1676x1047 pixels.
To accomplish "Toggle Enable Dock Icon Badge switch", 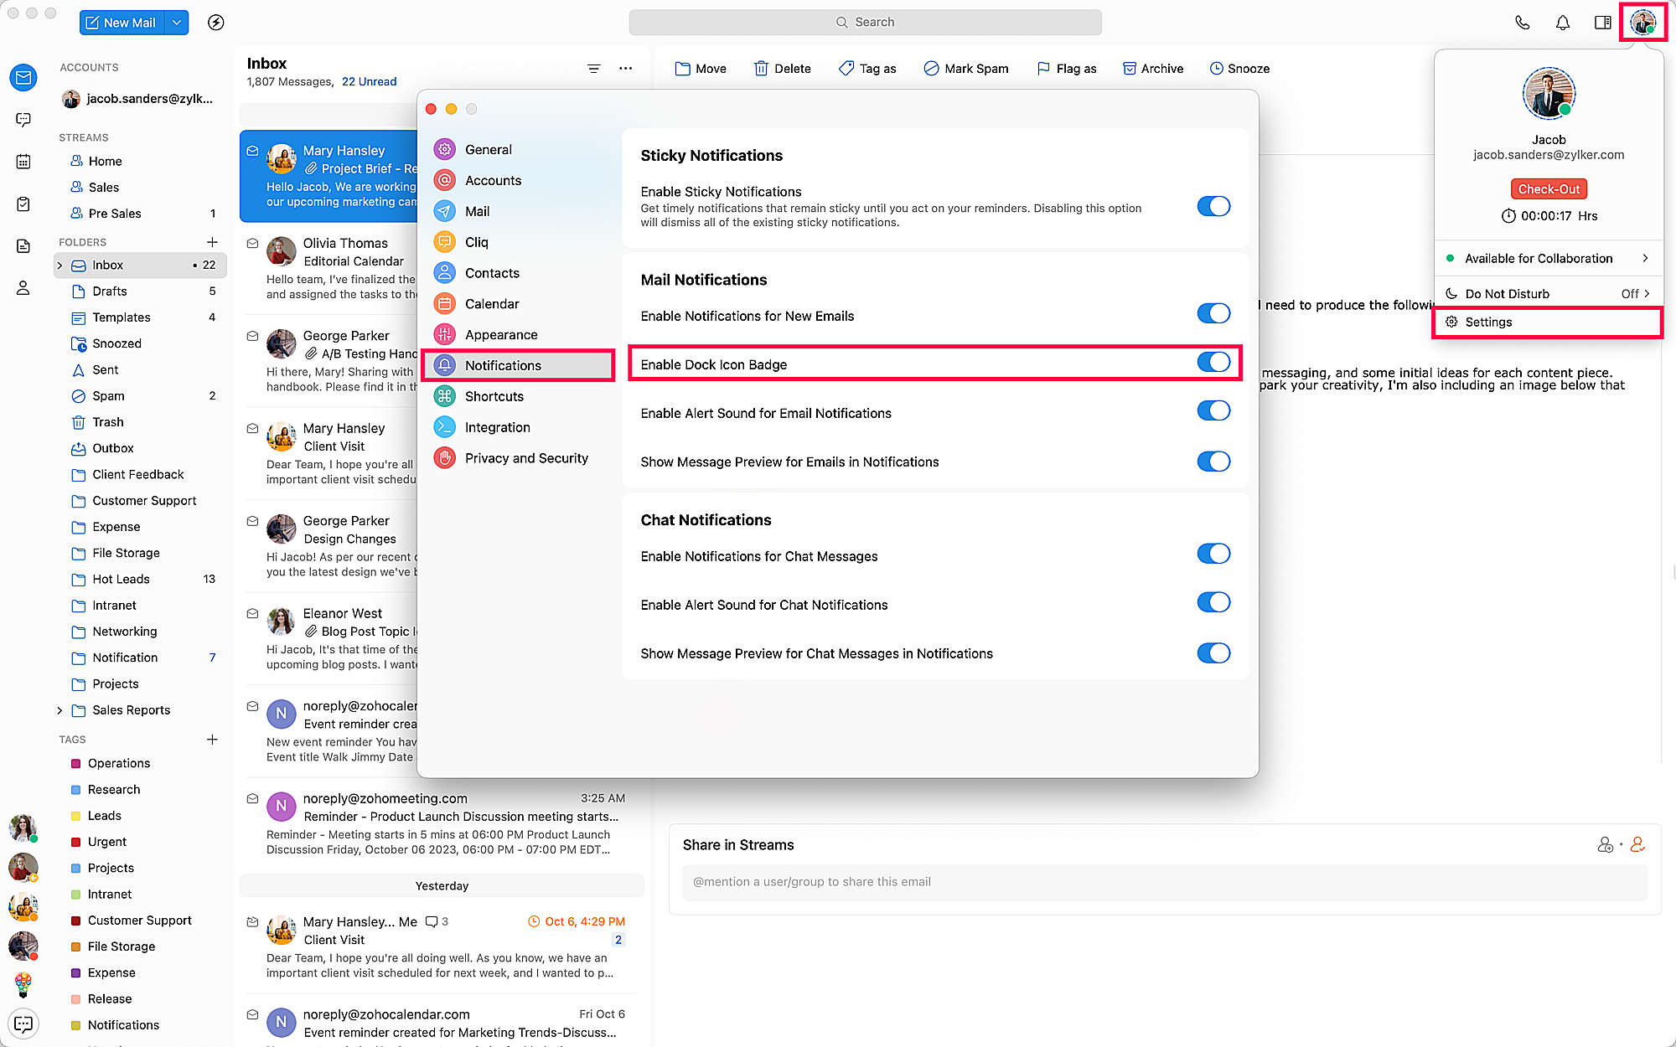I will coord(1213,363).
